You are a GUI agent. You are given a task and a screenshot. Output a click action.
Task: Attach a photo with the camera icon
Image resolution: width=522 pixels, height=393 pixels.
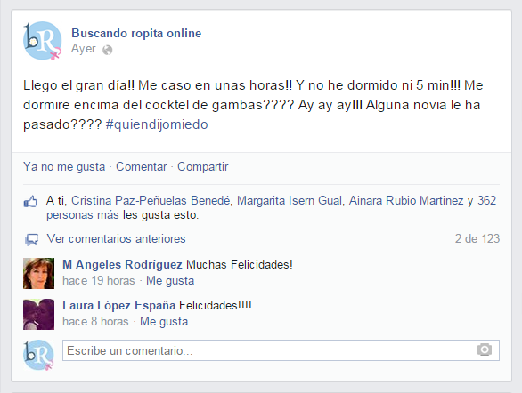pos(485,349)
